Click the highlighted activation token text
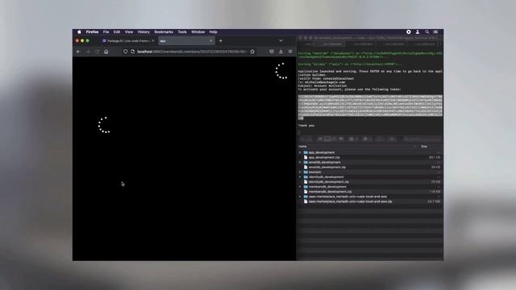 [370, 107]
